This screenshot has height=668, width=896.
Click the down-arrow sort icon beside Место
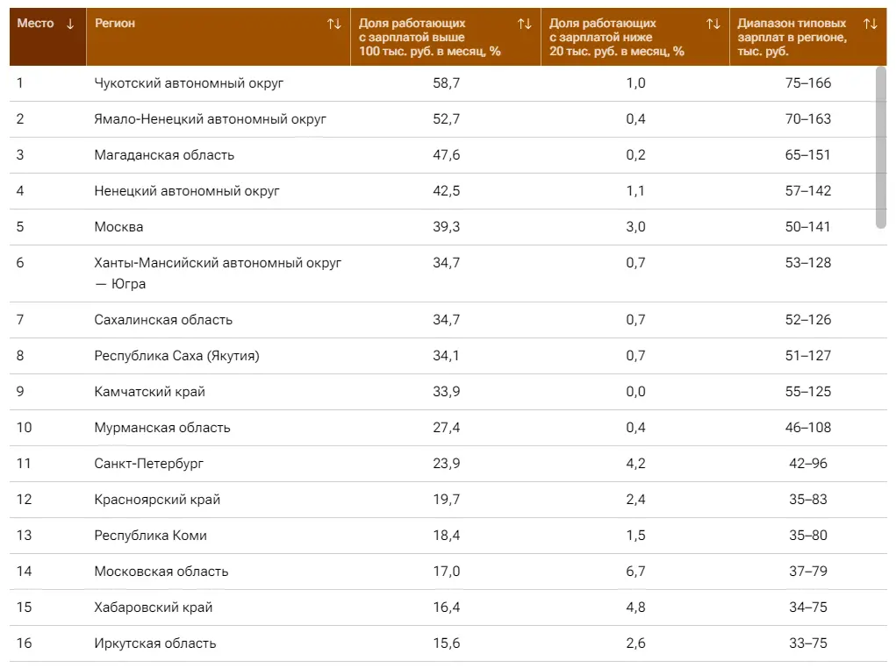pos(70,24)
